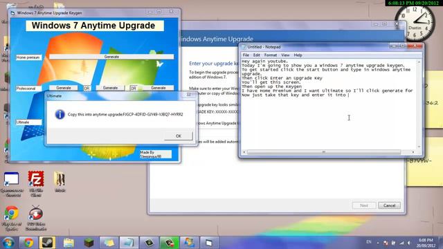Screen dimensions: 443x249
Task: Open the Help menu in Notepad
Action: click(x=298, y=55)
